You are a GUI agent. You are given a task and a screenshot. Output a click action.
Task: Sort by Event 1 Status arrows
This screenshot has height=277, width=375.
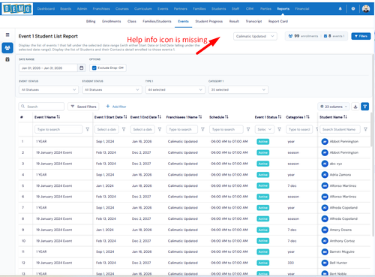(280, 117)
